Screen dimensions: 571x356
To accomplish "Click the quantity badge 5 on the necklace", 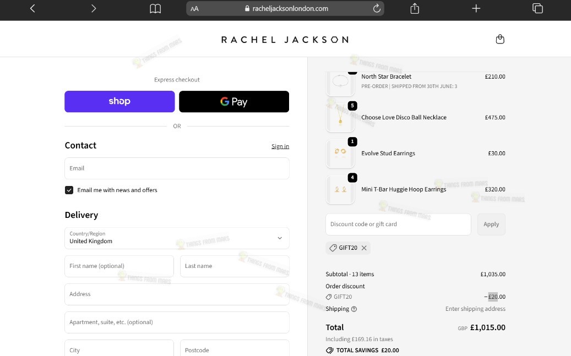I will coord(352,106).
